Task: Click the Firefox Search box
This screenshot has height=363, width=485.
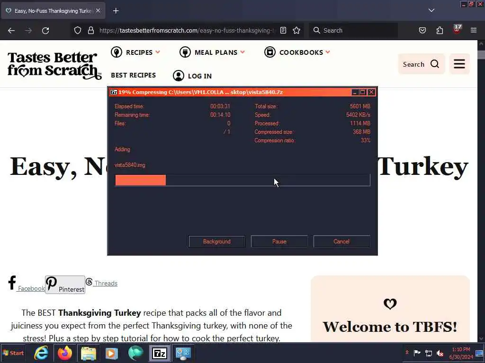Action: pyautogui.click(x=353, y=30)
